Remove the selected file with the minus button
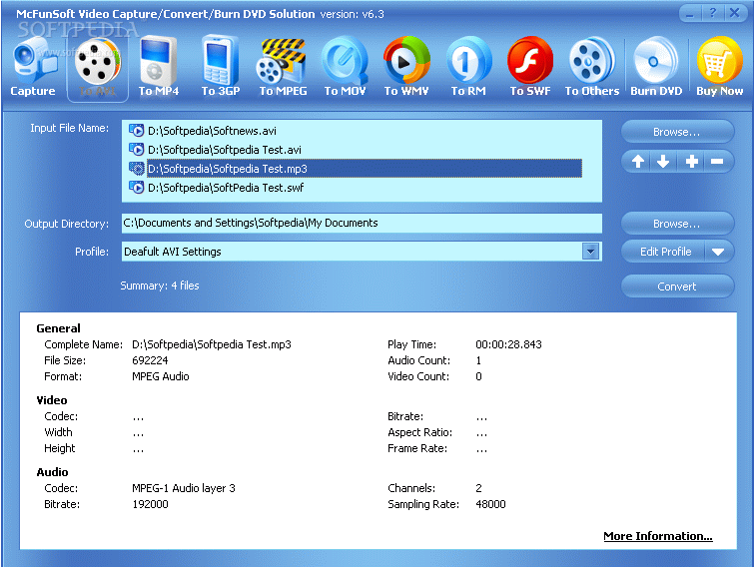This screenshot has width=754, height=567. pos(717,162)
